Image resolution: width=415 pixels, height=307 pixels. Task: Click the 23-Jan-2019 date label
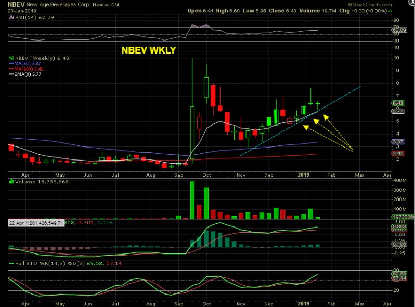point(22,11)
